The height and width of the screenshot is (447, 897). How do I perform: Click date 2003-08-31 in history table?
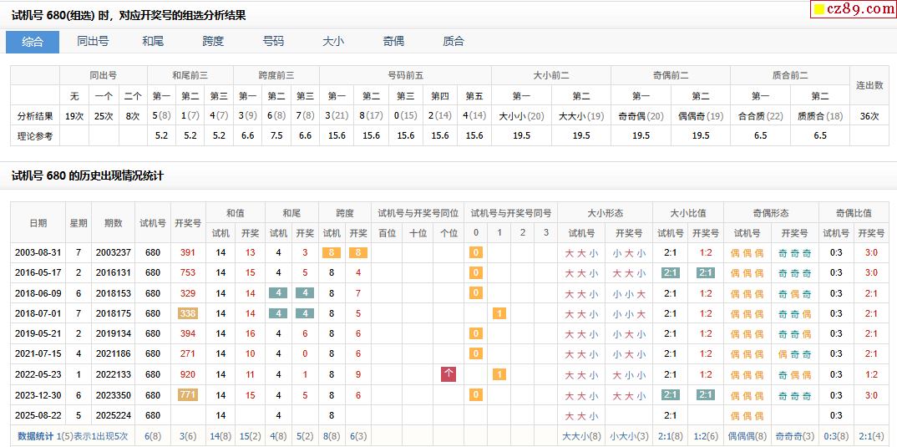click(x=38, y=252)
